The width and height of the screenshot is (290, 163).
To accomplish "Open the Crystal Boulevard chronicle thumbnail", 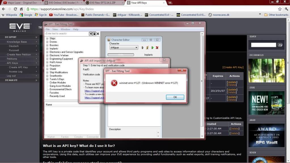I will [x=266, y=71].
